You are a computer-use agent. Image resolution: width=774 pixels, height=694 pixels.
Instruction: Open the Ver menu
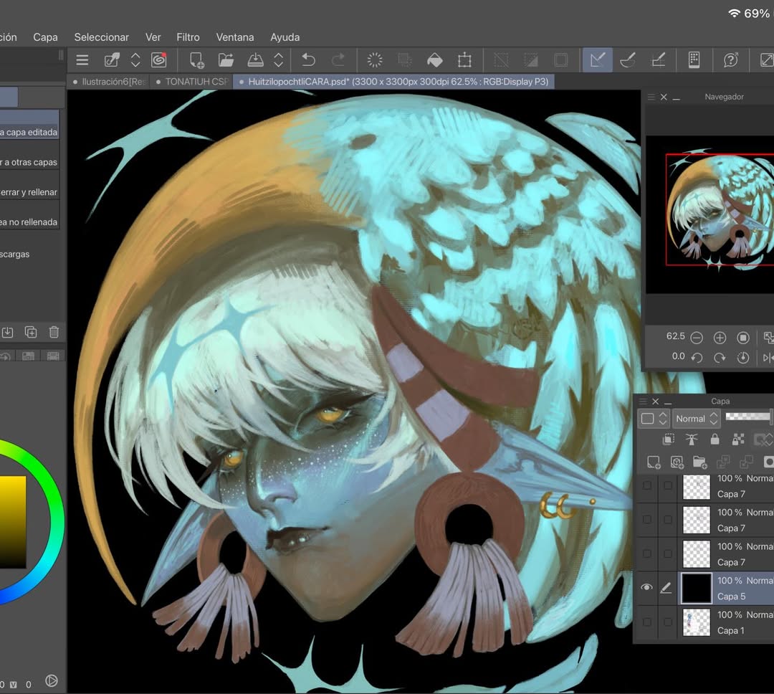(153, 37)
